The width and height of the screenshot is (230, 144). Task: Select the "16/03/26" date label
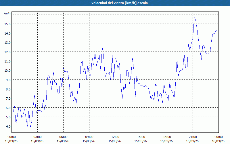click(218, 141)
